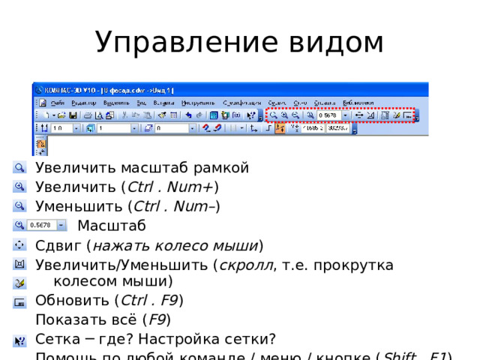Click the scale value field 0.5678 in the view toolbar

[329, 115]
